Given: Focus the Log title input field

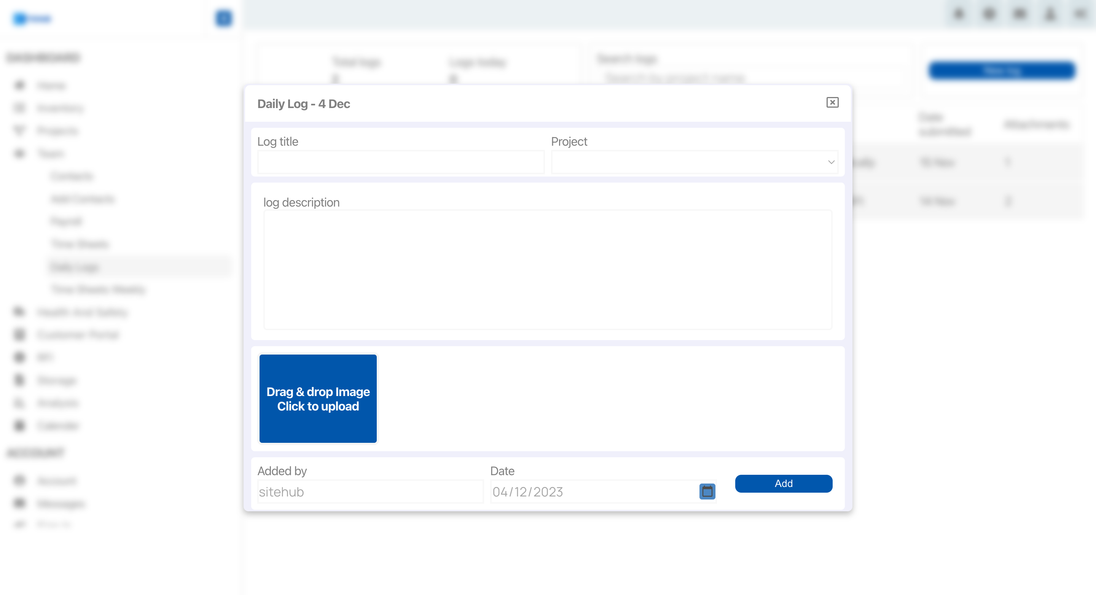Looking at the screenshot, I should [401, 162].
